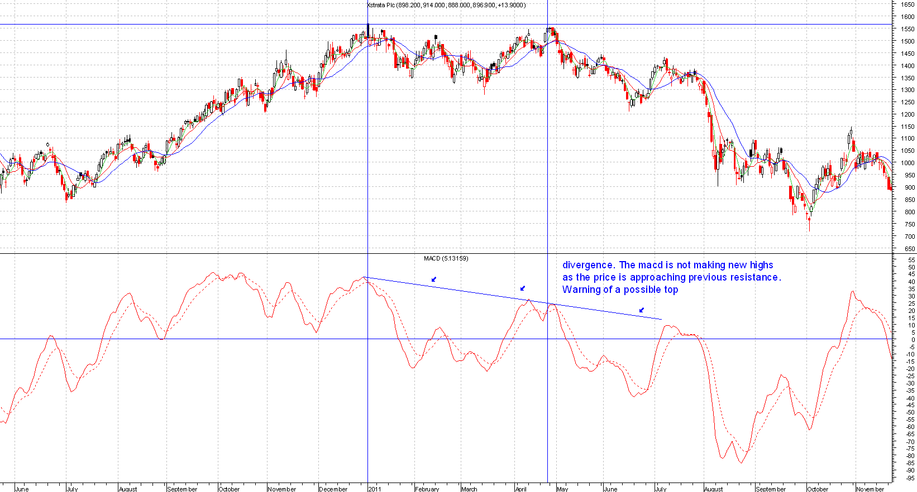Click the MACD (5.13159) indicator label
The width and height of the screenshot is (917, 492).
coord(446,258)
